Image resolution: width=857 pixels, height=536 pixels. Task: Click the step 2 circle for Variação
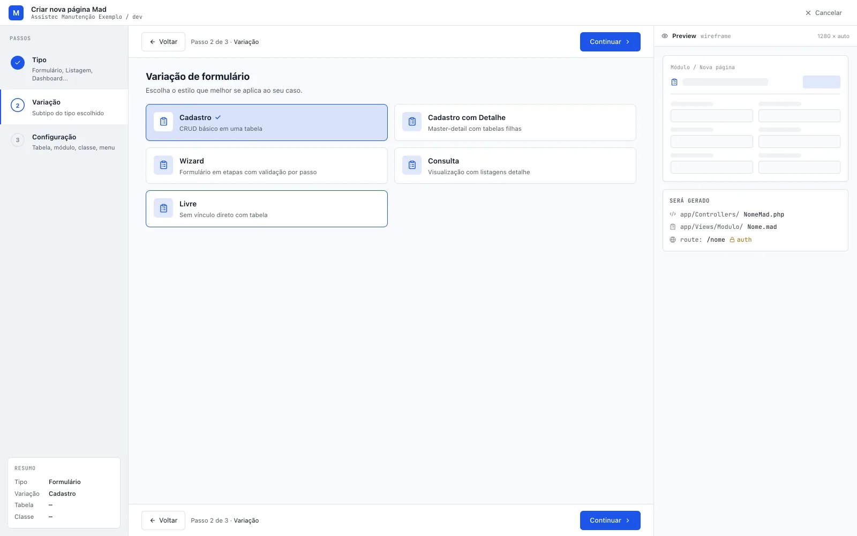click(x=18, y=106)
